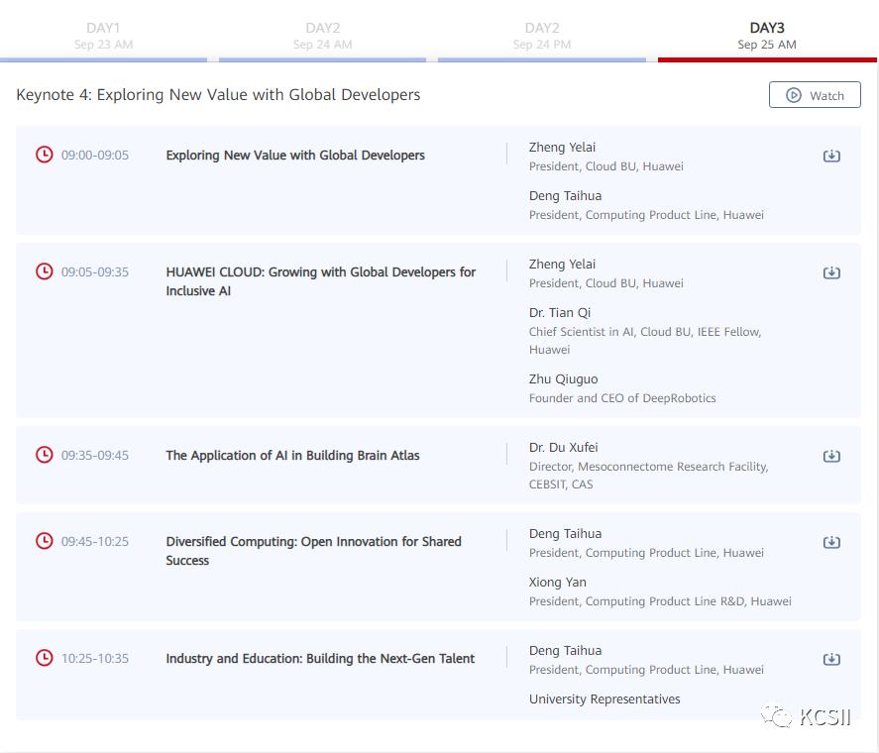Switch to the DAY1 Sep 23 AM tab
The height and width of the screenshot is (753, 879).
[x=104, y=36]
